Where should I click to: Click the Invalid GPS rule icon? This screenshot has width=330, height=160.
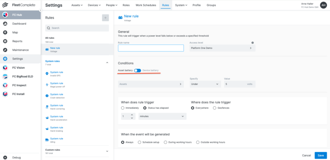[x=47, y=73]
